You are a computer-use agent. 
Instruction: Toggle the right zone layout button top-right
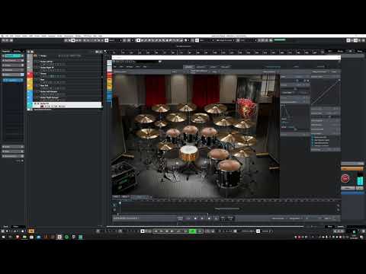coord(355,40)
